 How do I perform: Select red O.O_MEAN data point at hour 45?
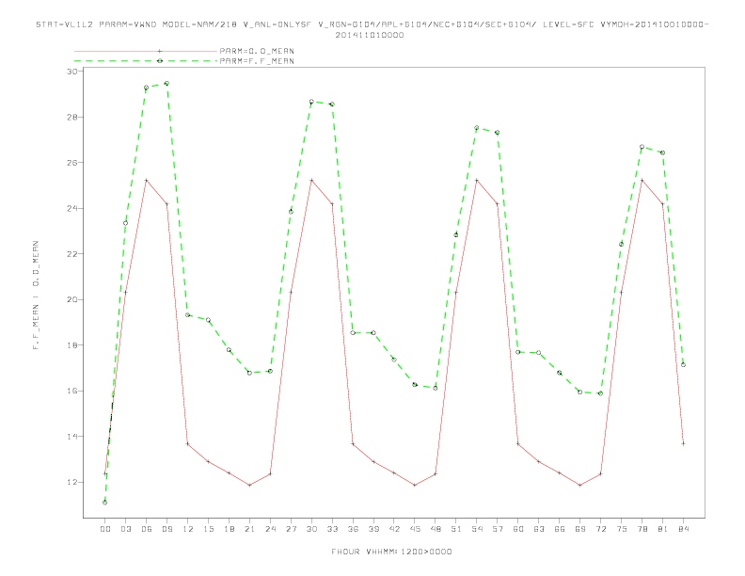coord(415,486)
